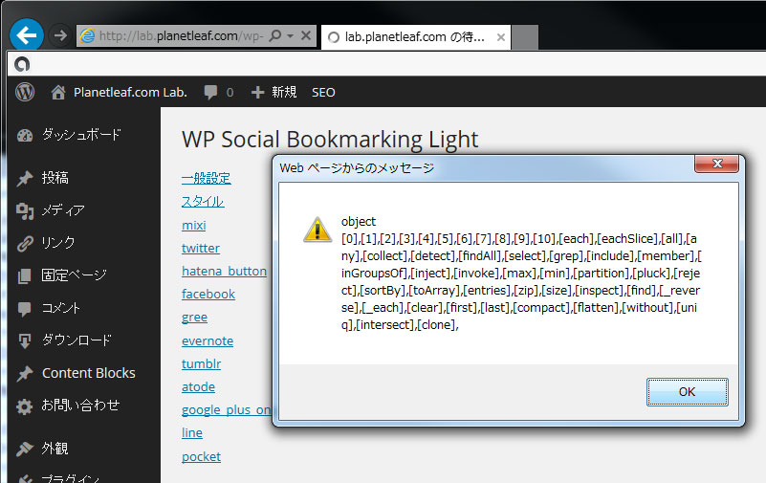Open the evernote settings link
The height and width of the screenshot is (483, 766).
(208, 340)
